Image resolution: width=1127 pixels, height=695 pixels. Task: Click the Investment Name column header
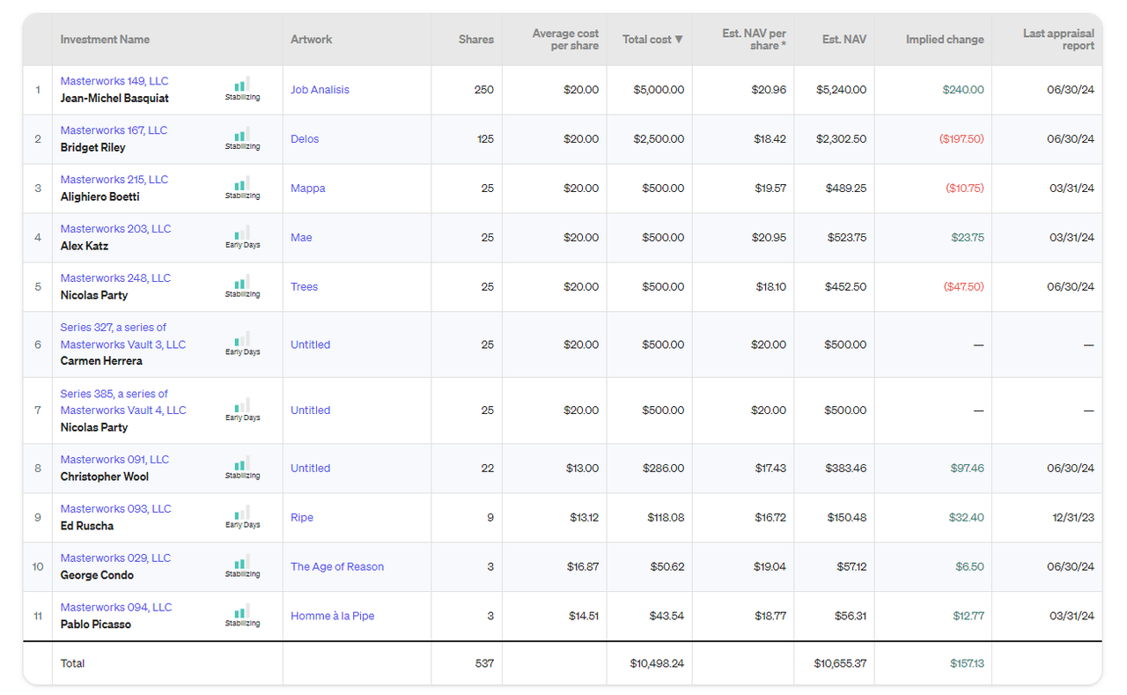(x=105, y=40)
